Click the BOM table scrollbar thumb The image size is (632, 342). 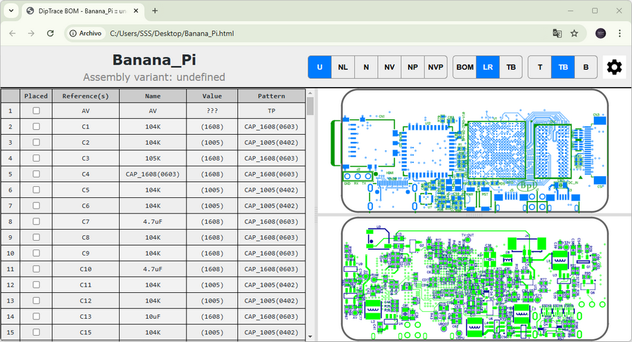[310, 106]
